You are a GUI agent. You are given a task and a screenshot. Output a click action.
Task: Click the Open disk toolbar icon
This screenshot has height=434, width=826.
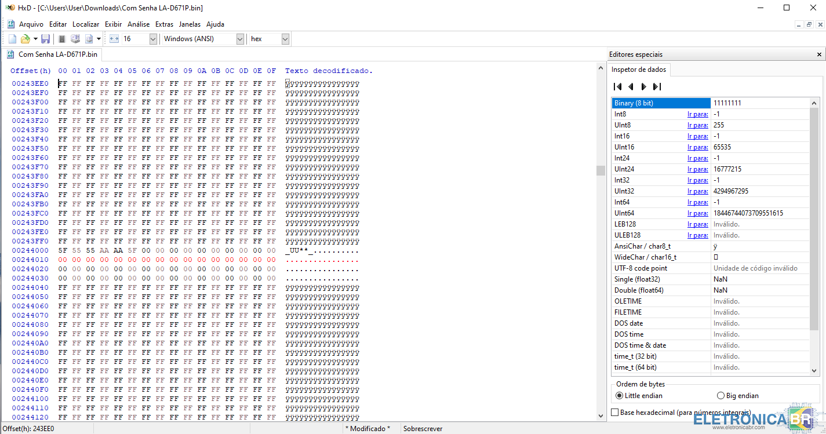coord(75,39)
